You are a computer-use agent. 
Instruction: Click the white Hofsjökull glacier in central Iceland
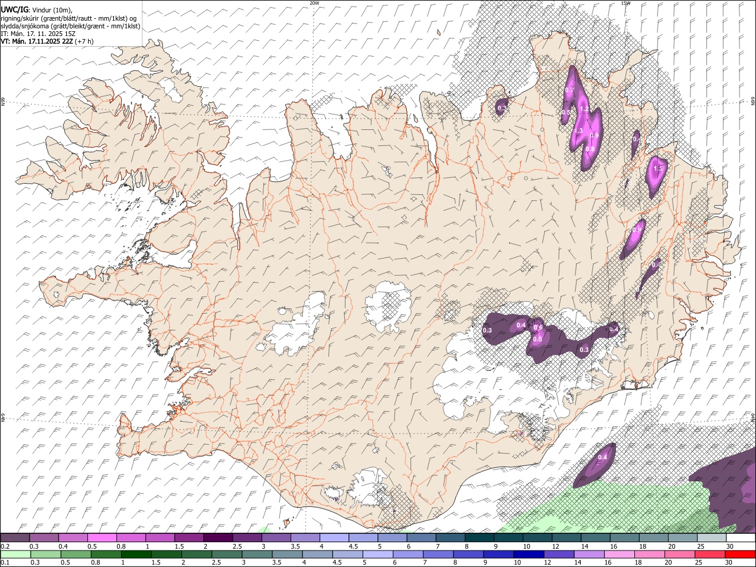tap(388, 307)
